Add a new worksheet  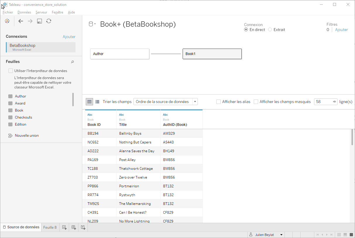click(x=64, y=227)
